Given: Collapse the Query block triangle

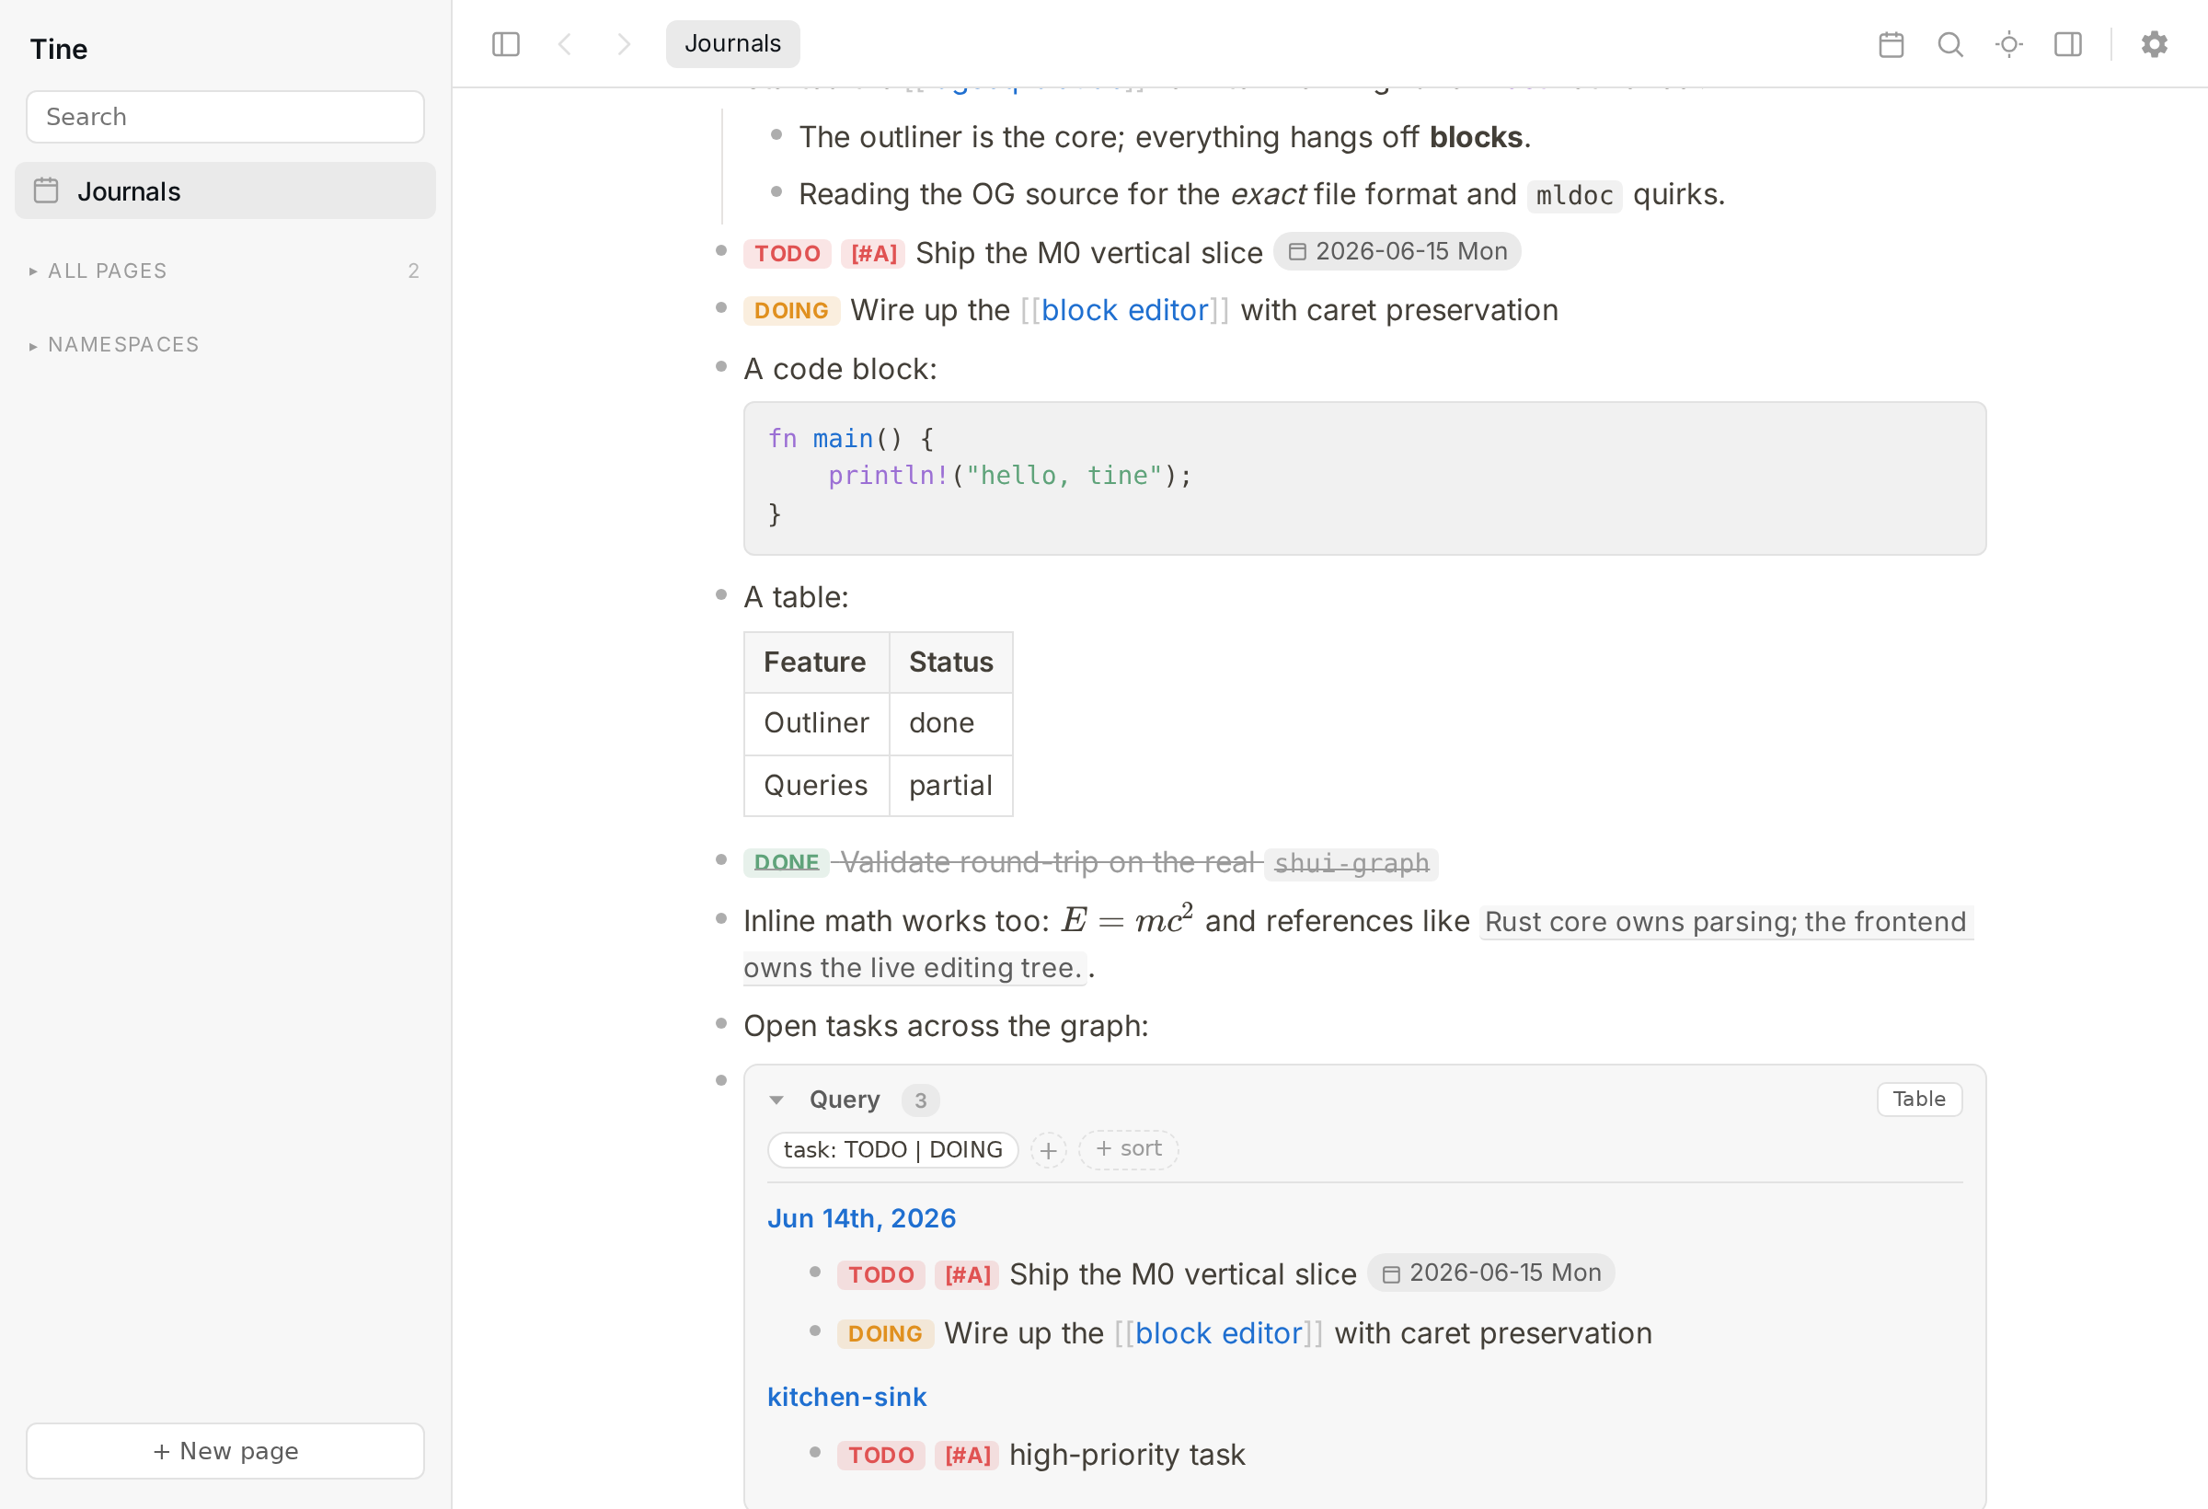Looking at the screenshot, I should click(x=776, y=1100).
